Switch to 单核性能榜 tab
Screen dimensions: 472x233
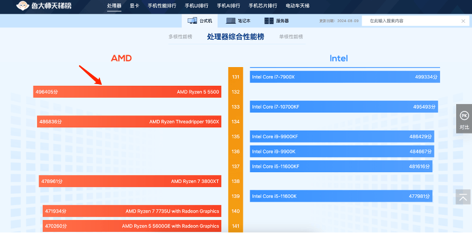coord(290,37)
